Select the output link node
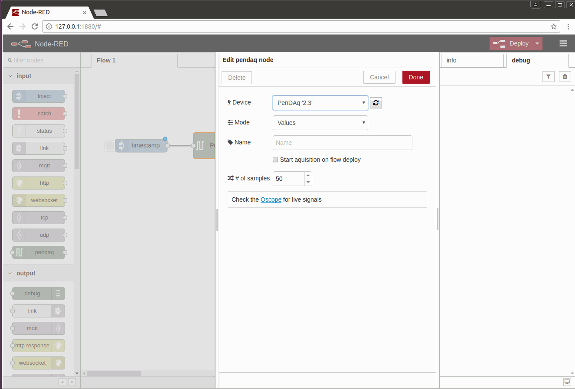Screen dimensions: 575x389 click(39, 311)
